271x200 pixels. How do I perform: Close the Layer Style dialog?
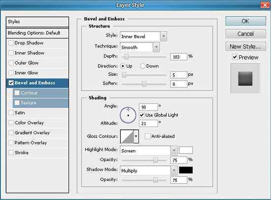coord(265,5)
